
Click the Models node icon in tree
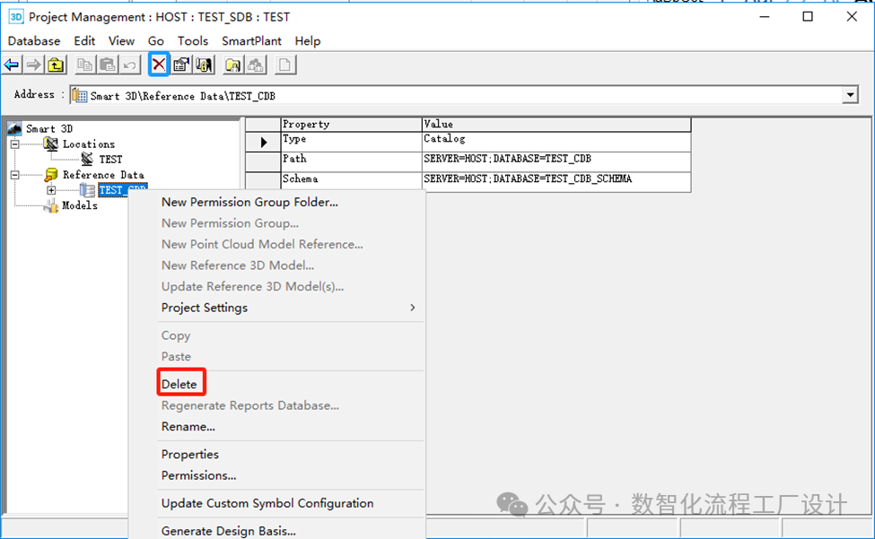point(51,205)
